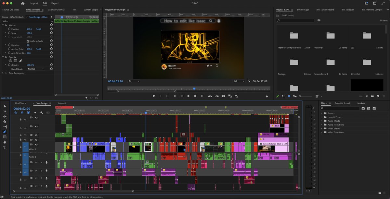Image resolution: width=390 pixels, height=199 pixels.
Task: Open Program monitor wrench settings
Action: tap(249, 81)
